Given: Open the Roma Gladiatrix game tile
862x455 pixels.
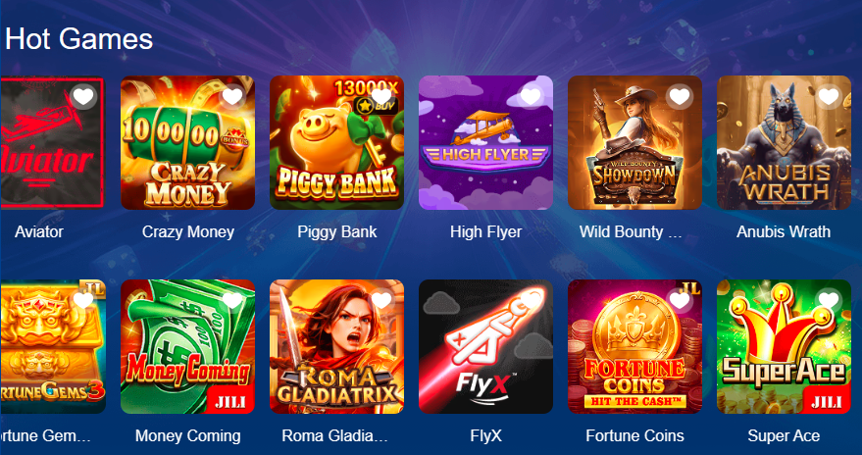Looking at the screenshot, I should (x=337, y=347).
